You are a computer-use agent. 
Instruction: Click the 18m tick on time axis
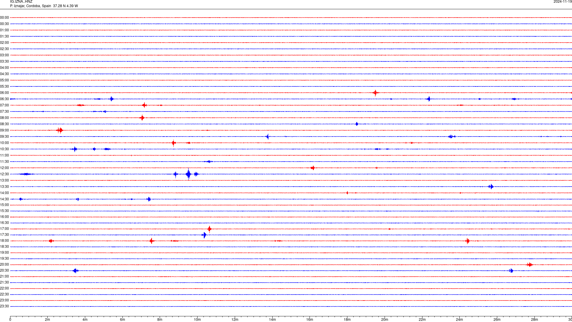click(x=347, y=320)
